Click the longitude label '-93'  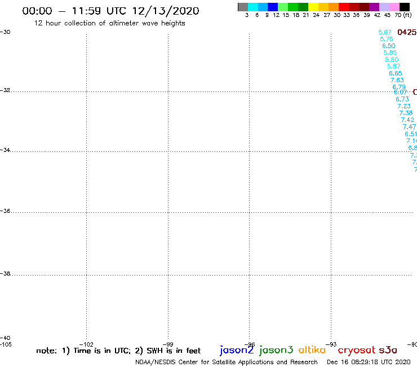click(x=331, y=344)
